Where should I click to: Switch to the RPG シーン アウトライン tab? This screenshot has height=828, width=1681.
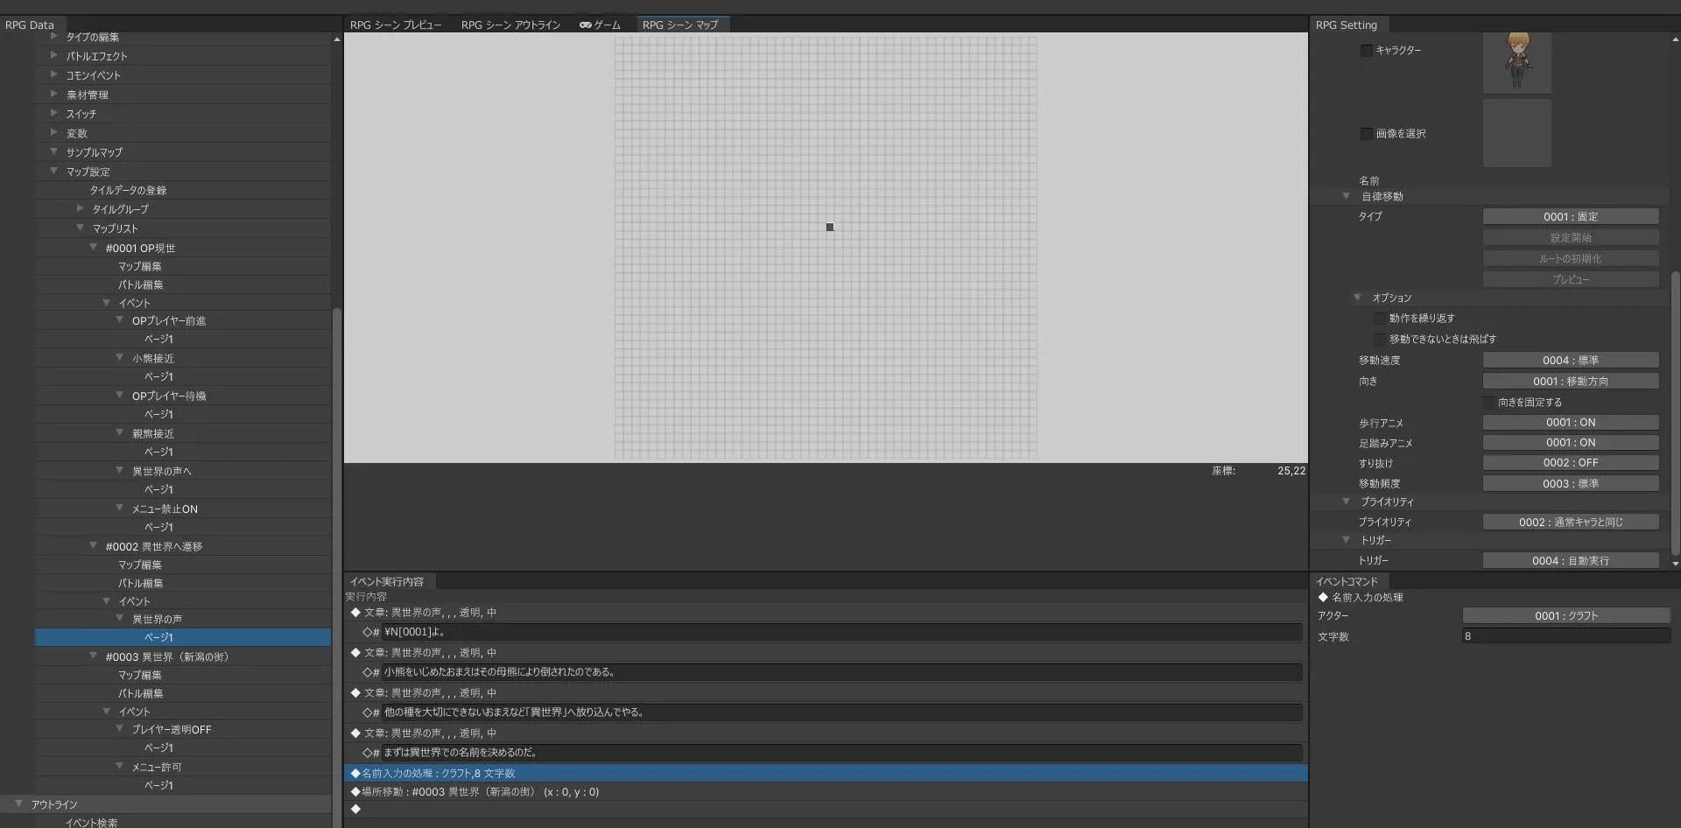(x=510, y=25)
